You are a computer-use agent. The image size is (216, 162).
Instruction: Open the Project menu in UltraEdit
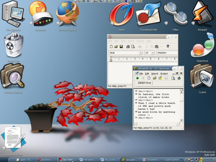click(x=164, y=73)
